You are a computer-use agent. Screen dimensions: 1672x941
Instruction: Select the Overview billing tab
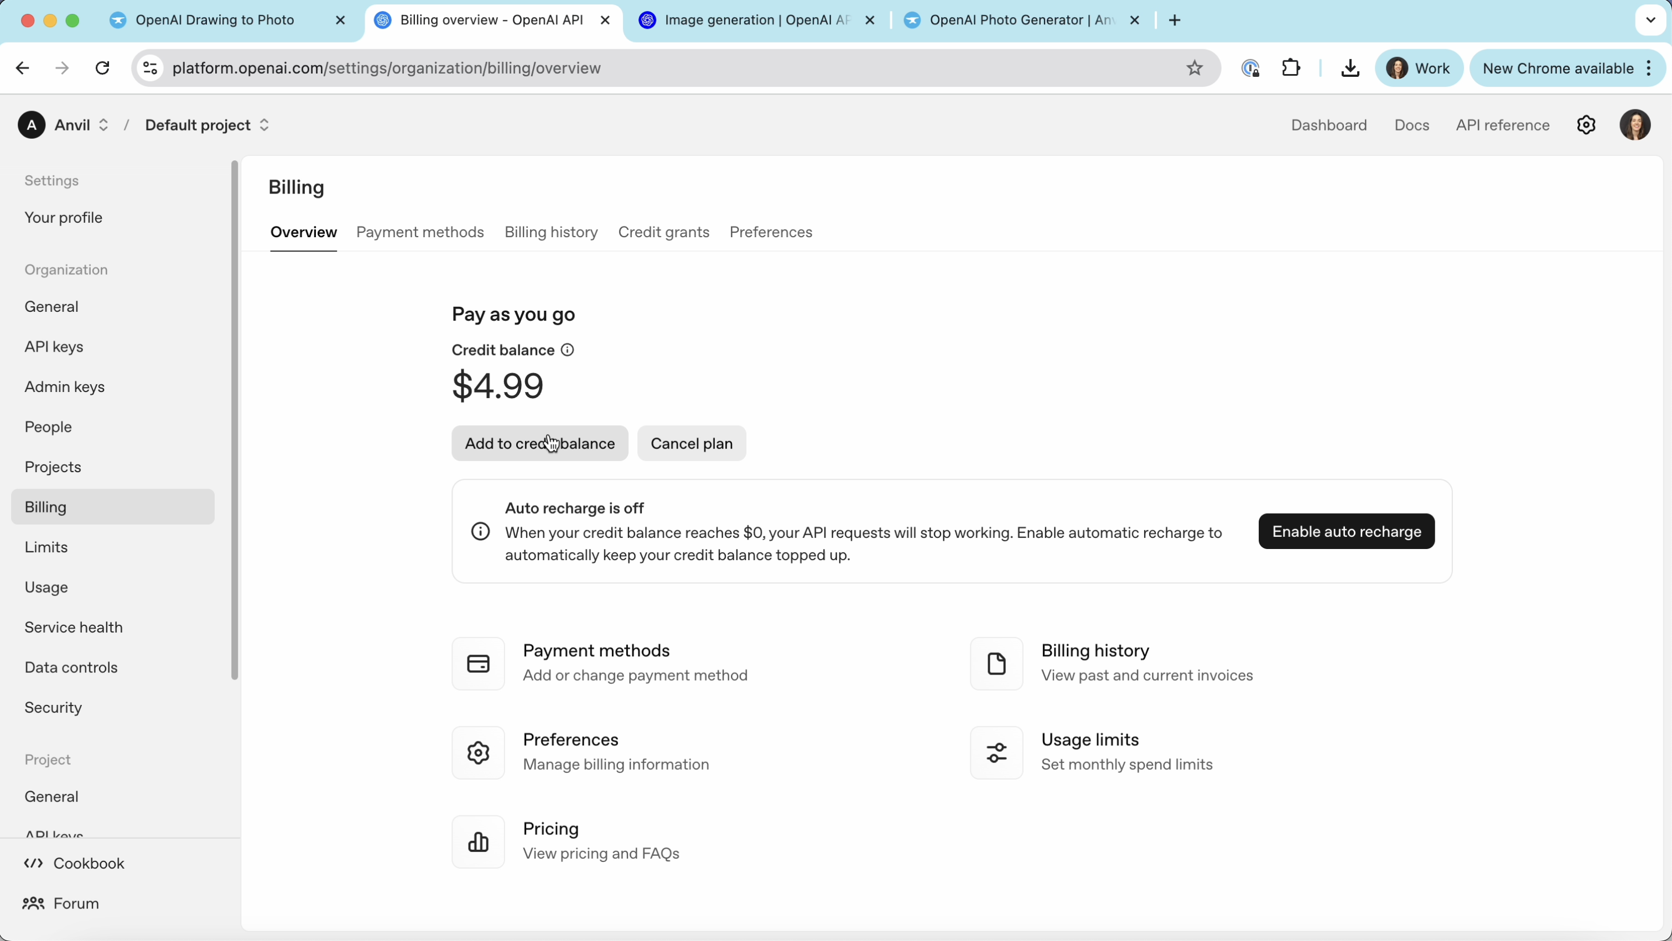(x=304, y=233)
